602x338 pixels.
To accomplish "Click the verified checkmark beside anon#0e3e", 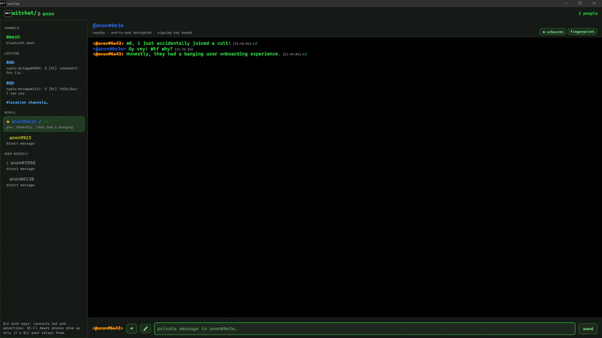I will point(40,121).
